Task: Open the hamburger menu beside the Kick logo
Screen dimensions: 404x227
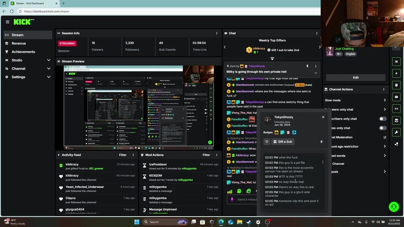Action: pyautogui.click(x=8, y=22)
